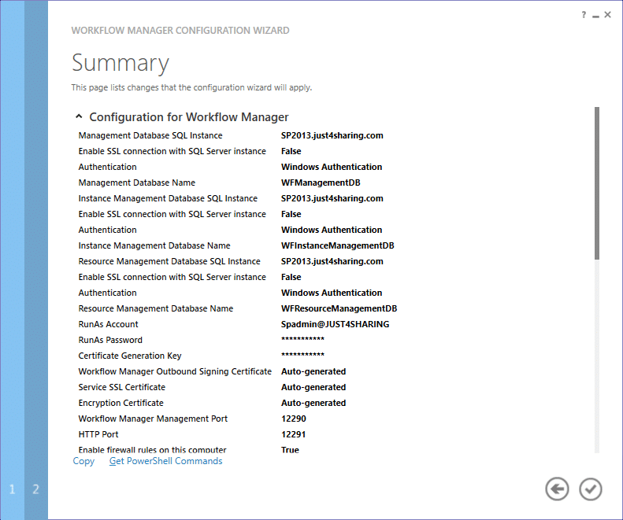The image size is (623, 520).
Task: Go to wizard step 2
Action: point(35,489)
